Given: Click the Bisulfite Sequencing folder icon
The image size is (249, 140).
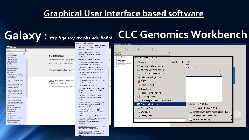Looking at the screenshot, I should coord(190,120).
